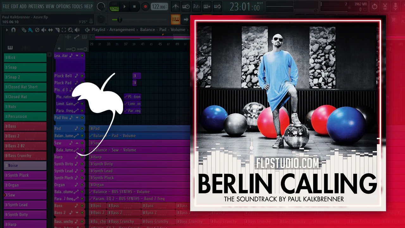Click the speaker icon before Playlist - Arrangement

tap(87, 30)
